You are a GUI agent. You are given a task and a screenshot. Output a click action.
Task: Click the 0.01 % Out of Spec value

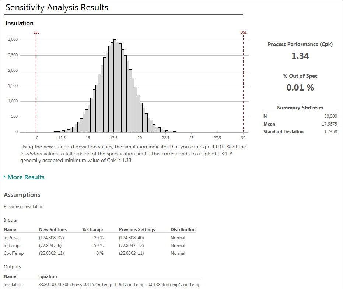[300, 88]
